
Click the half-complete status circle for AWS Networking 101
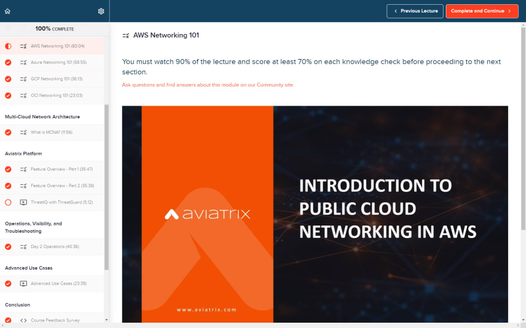coord(8,46)
